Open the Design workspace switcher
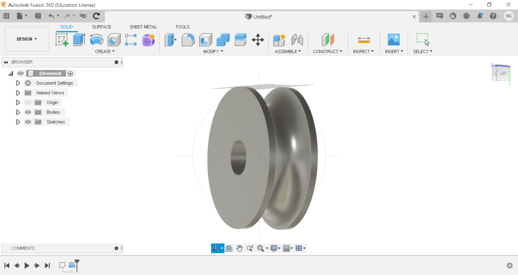 [x=26, y=39]
